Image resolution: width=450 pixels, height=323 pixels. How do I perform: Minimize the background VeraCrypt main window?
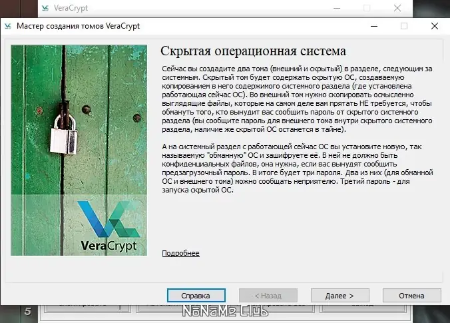tap(337, 8)
